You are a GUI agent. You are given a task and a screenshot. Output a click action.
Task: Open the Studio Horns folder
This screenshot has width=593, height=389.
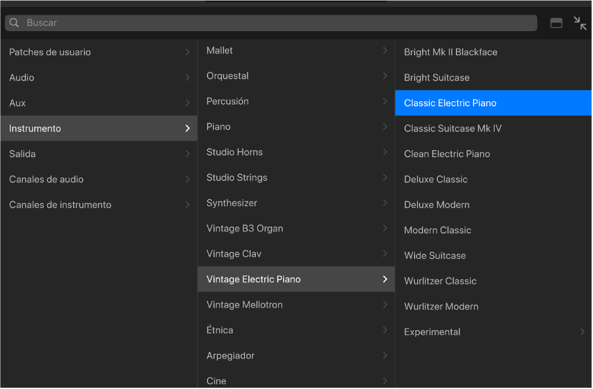tap(296, 152)
